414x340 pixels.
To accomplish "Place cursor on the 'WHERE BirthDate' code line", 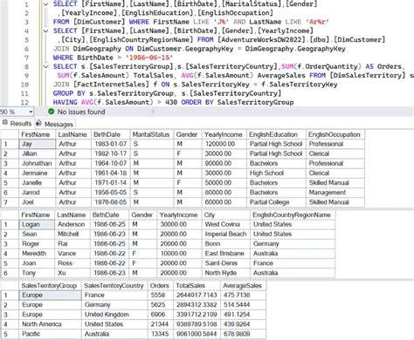I will (x=113, y=58).
